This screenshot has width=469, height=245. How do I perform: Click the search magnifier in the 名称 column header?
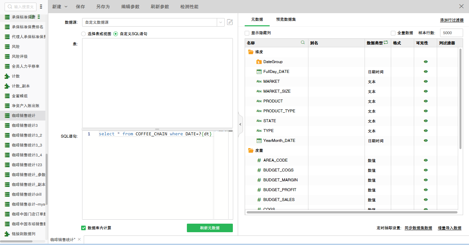point(302,42)
